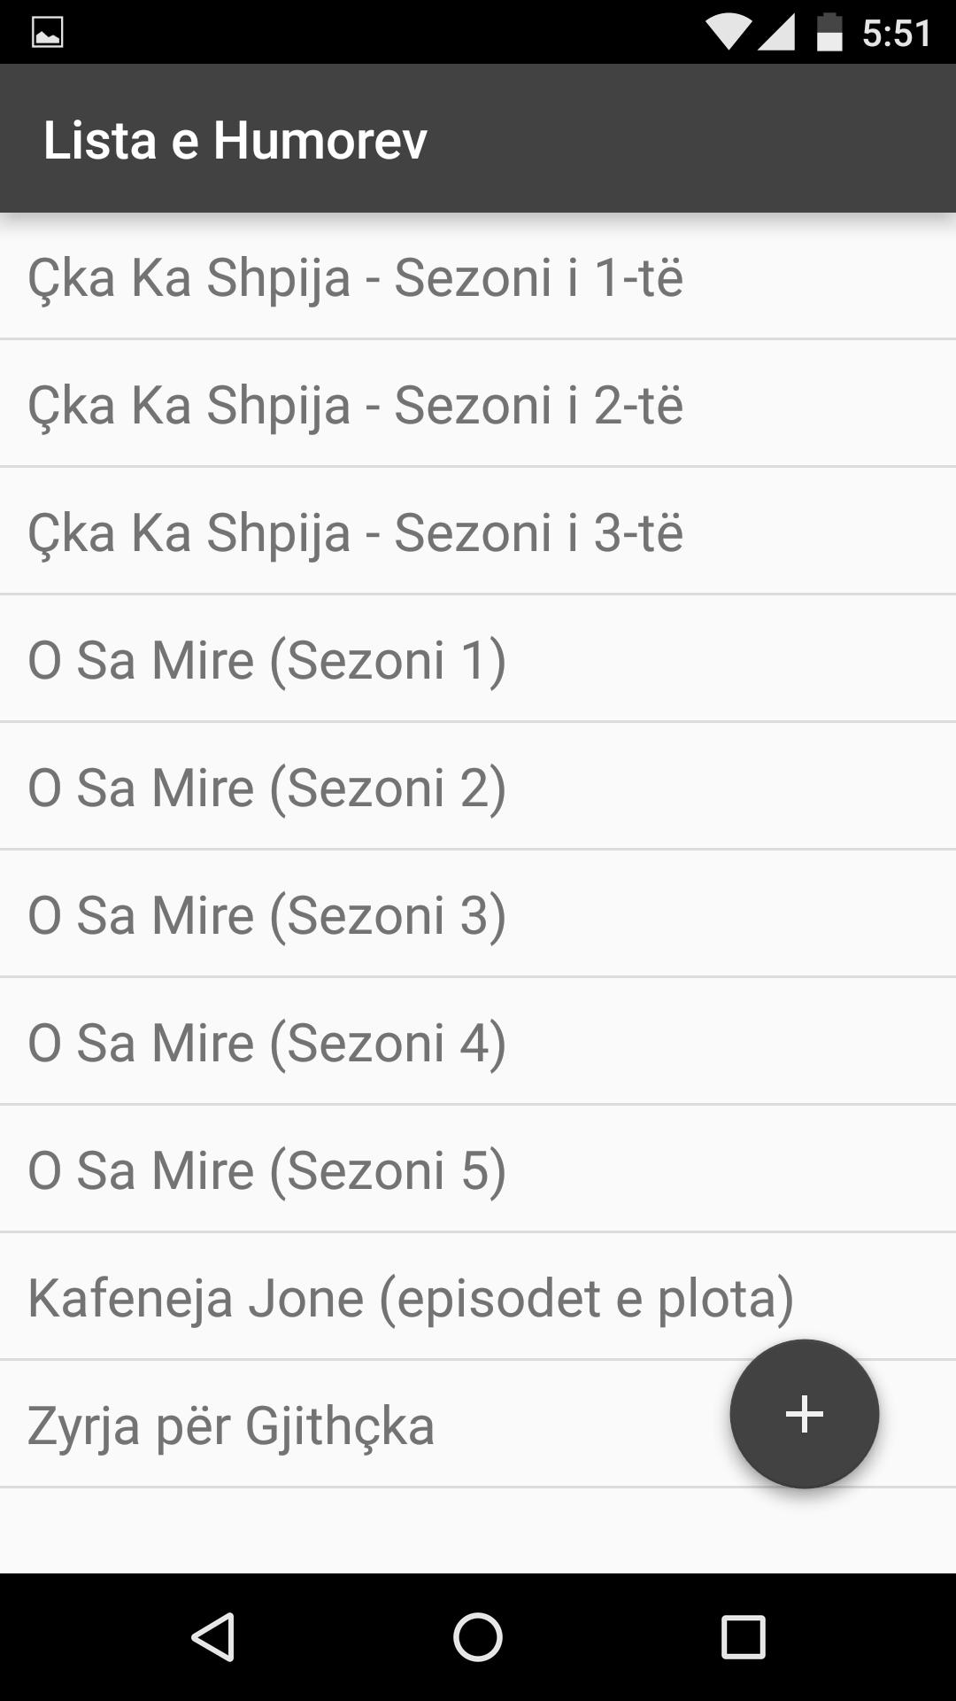The height and width of the screenshot is (1701, 956).
Task: Open Çka Ka Shpija - Sezoni i 1-të
Action: (355, 277)
